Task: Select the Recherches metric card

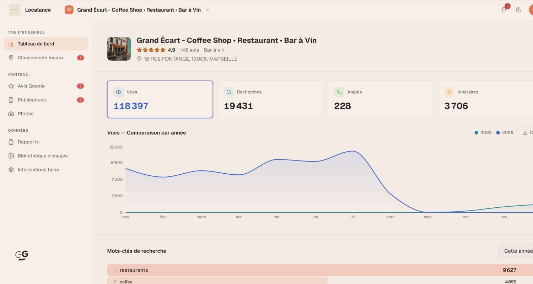Action: tap(270, 99)
